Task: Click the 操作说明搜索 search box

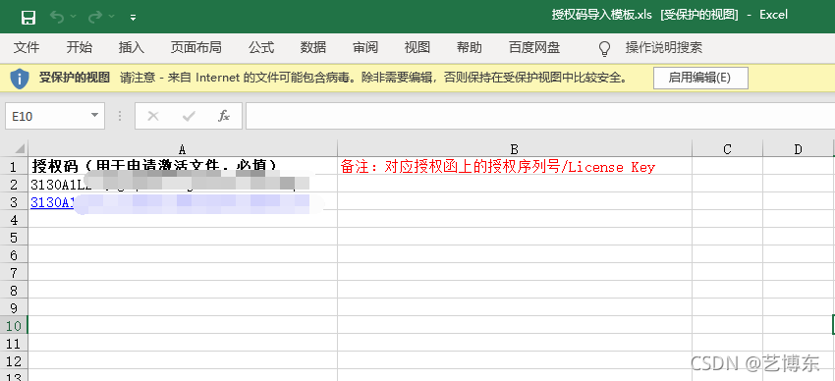Action: pyautogui.click(x=663, y=47)
